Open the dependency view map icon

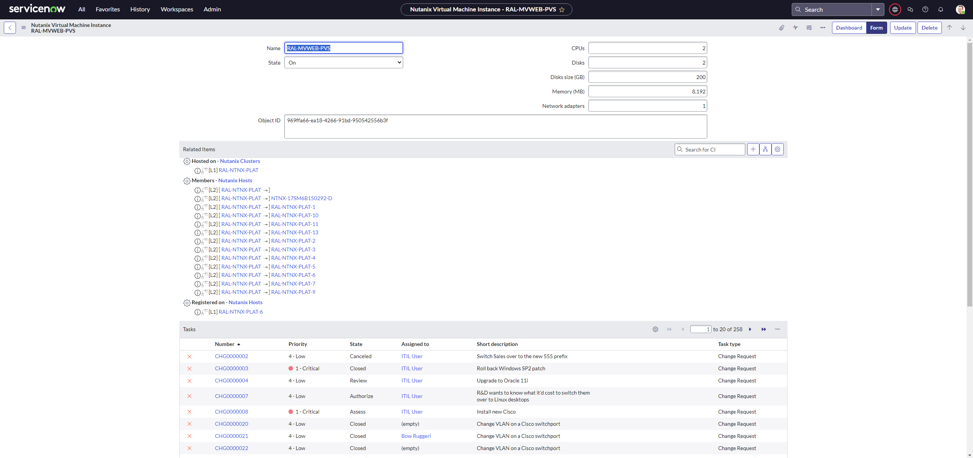pos(765,149)
